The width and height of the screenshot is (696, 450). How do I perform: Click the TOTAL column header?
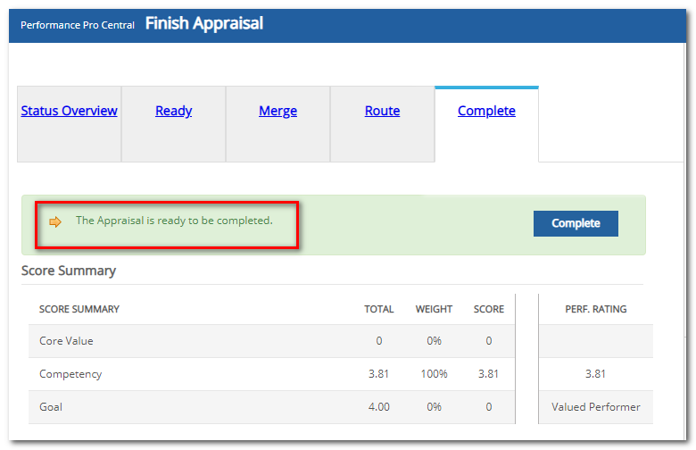coord(378,310)
